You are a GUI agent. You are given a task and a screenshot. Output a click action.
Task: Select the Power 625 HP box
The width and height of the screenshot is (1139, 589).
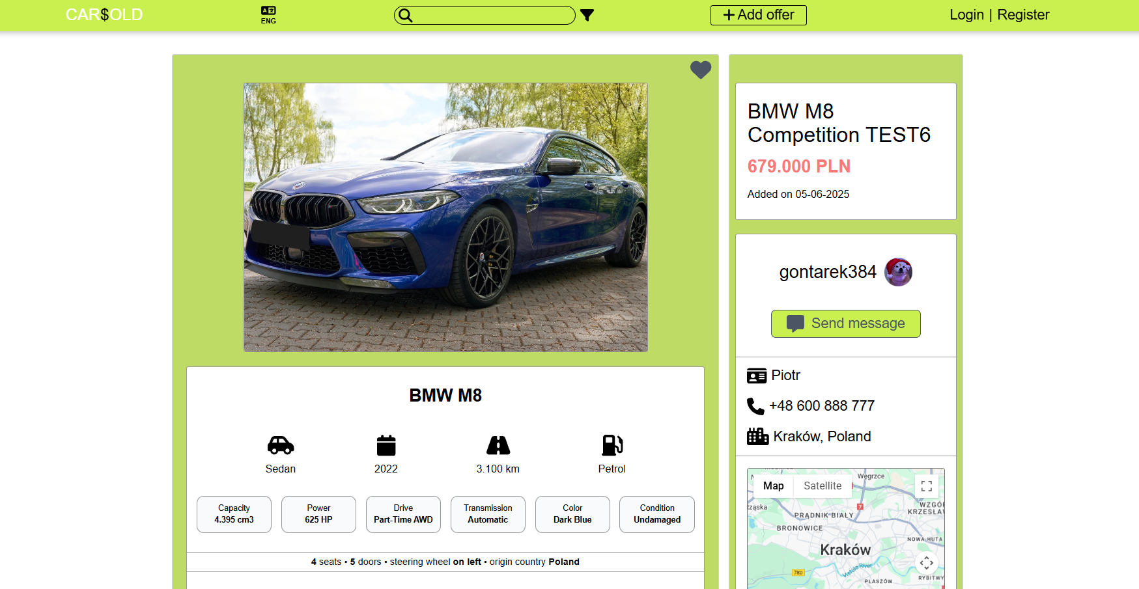pyautogui.click(x=318, y=514)
